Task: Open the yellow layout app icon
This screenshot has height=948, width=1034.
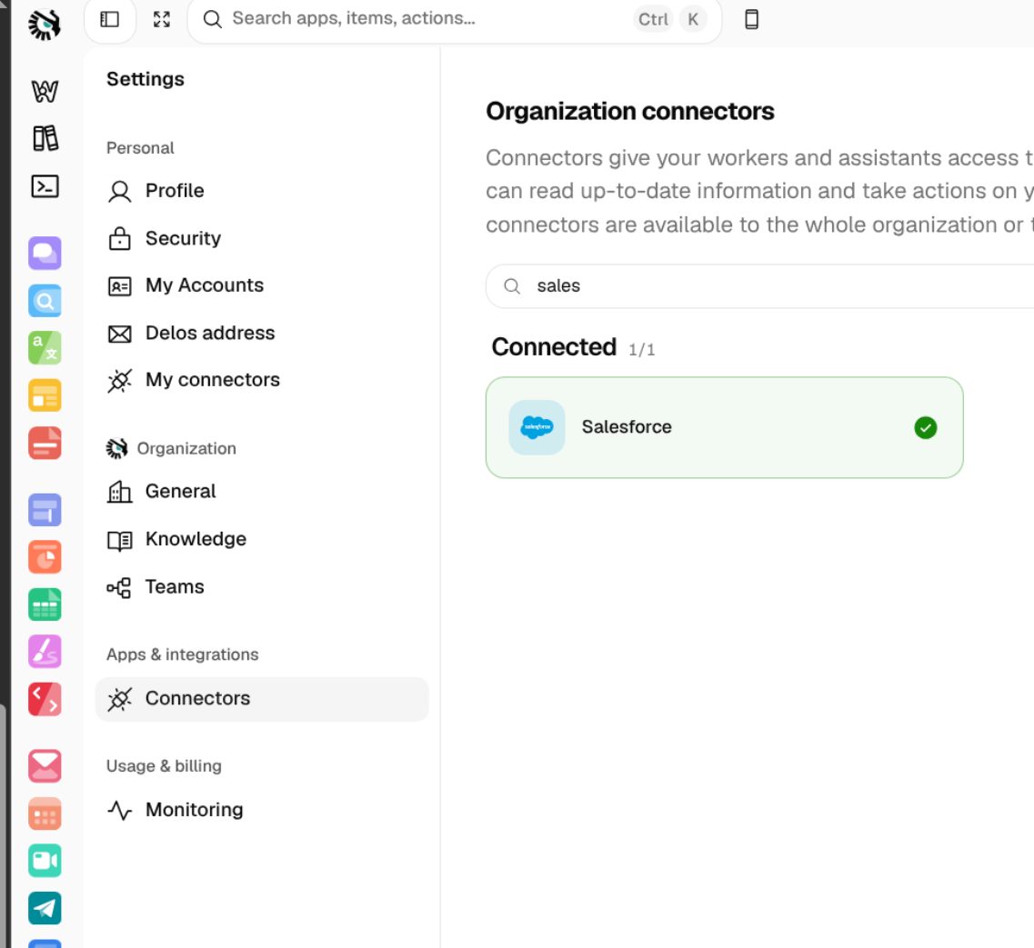Action: pos(45,395)
